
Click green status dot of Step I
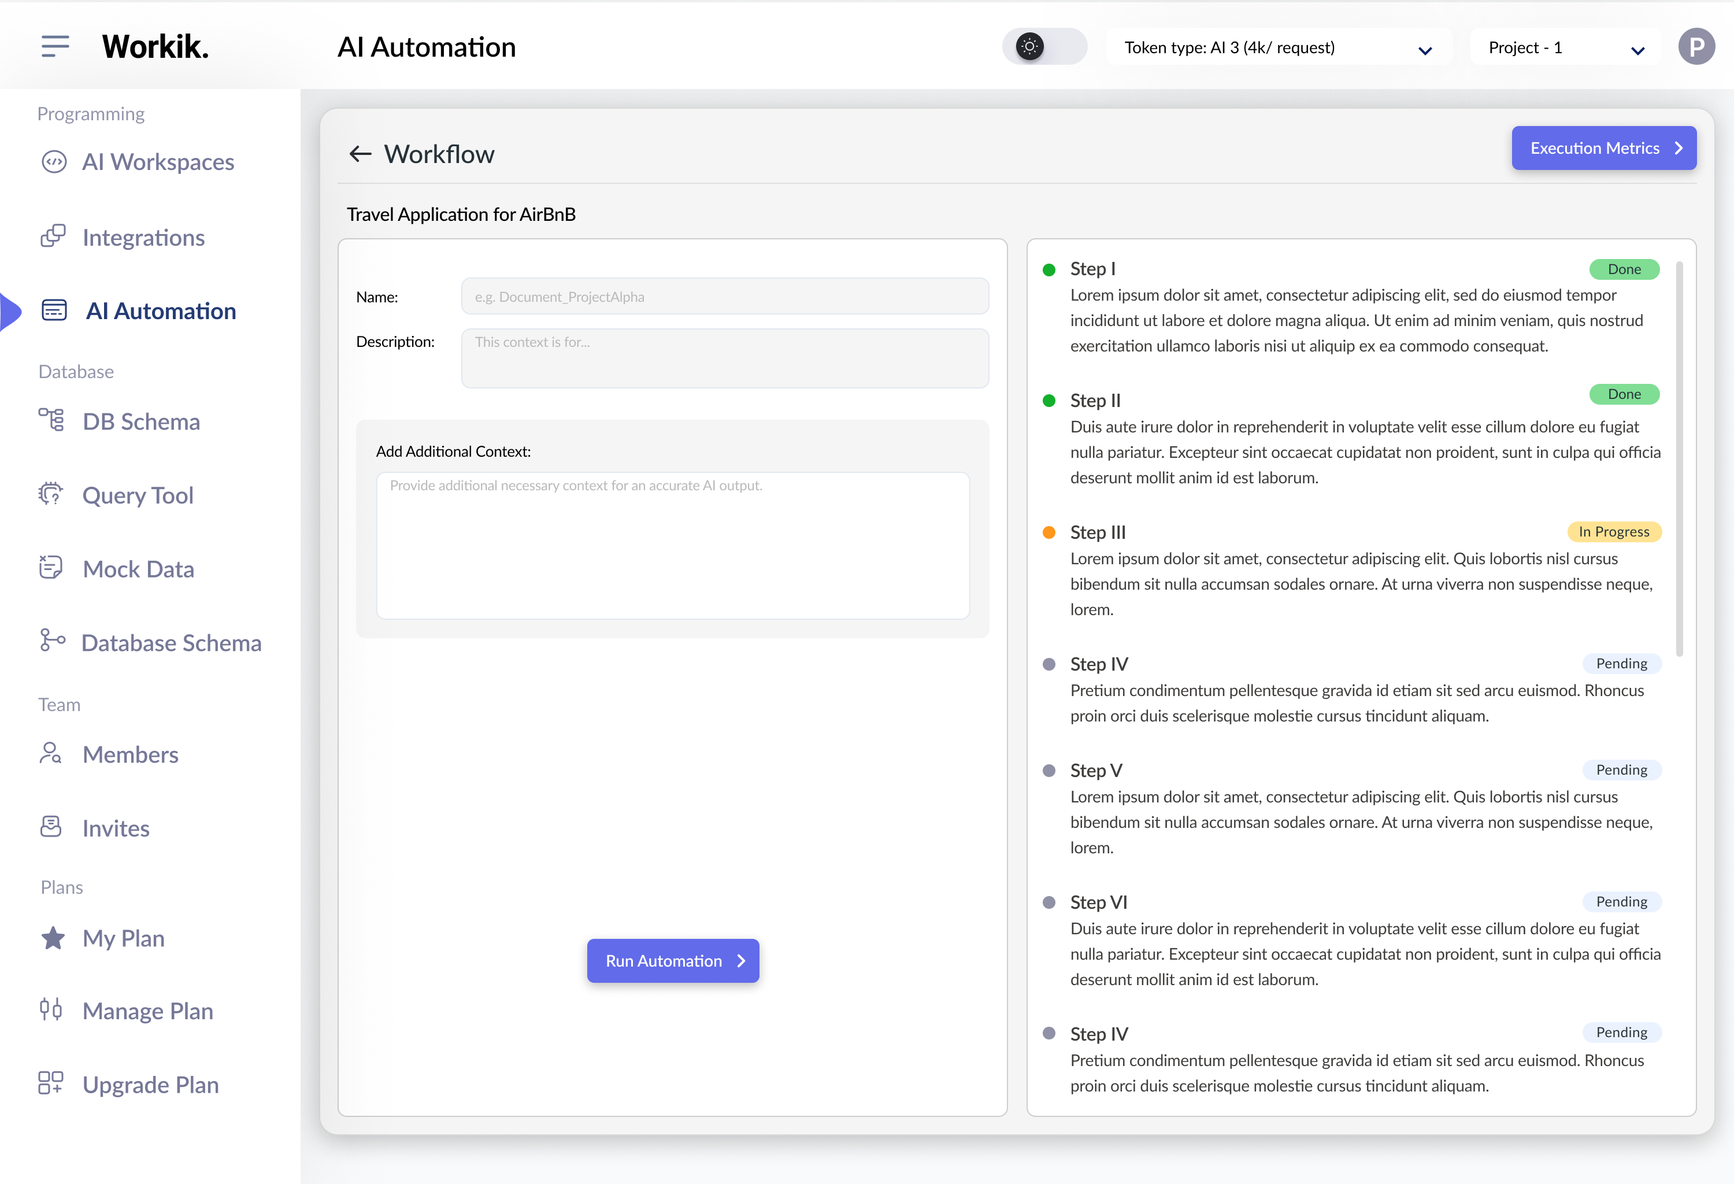pos(1048,269)
